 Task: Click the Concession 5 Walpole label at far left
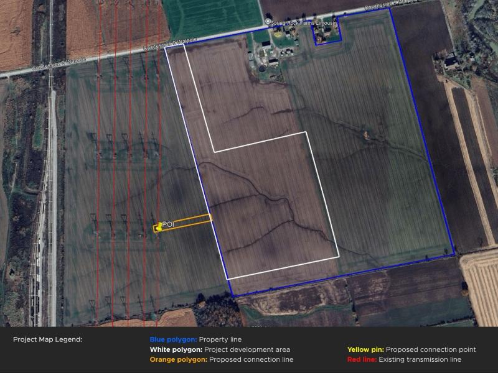pos(25,68)
